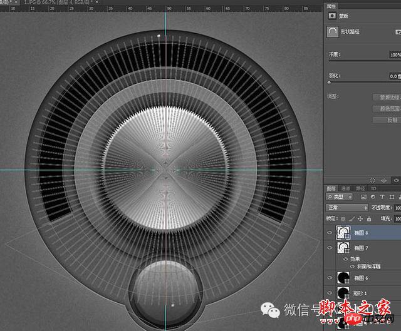The height and width of the screenshot is (331, 401).
Task: Click the 矩形 1 layer thumbnail
Action: (x=343, y=293)
